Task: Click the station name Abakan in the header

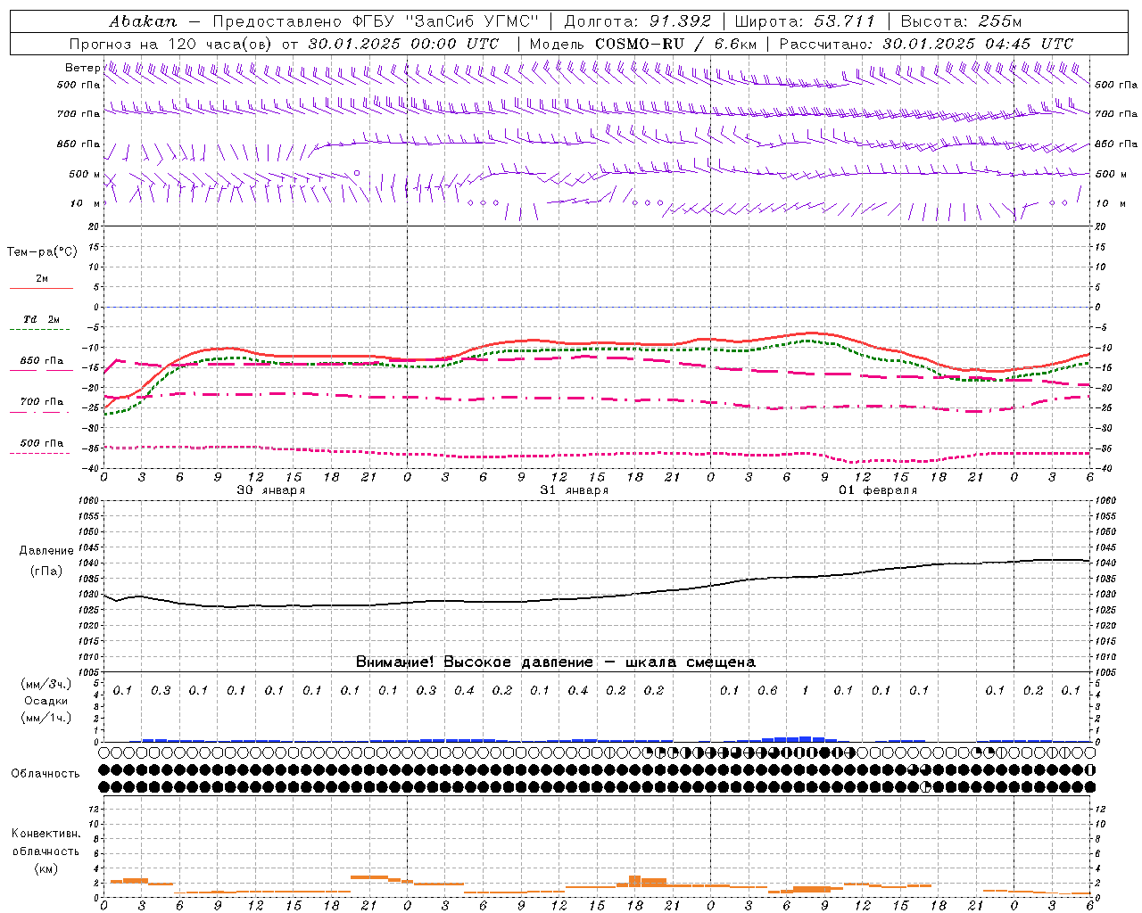Action: 143,21
